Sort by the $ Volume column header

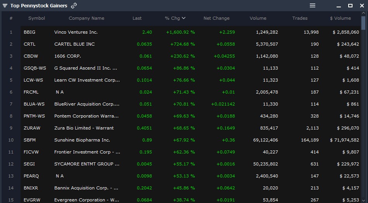pos(340,18)
